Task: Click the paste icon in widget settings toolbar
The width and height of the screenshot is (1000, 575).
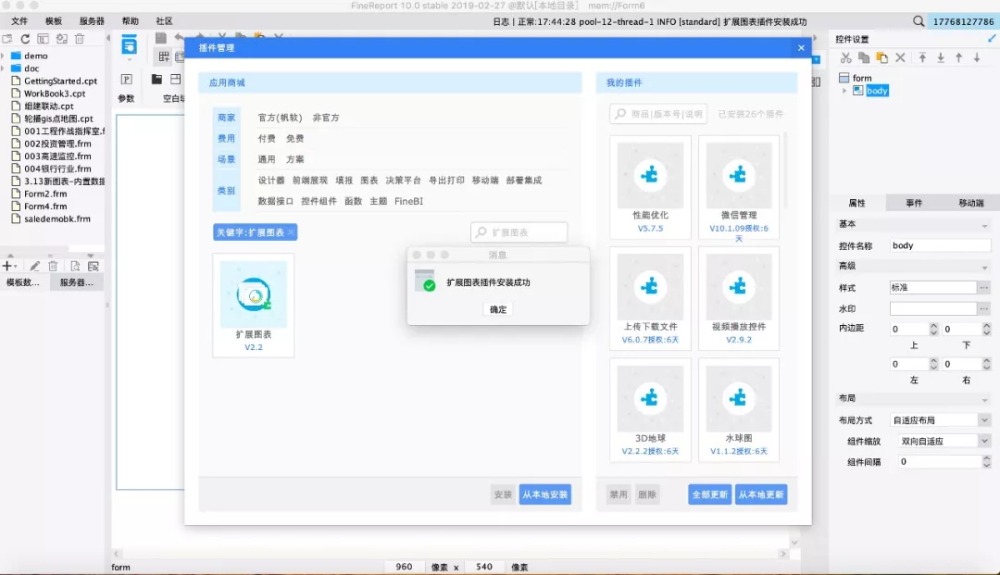Action: (882, 58)
